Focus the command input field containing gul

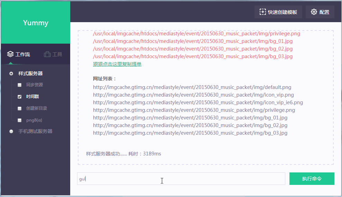pyautogui.click(x=181, y=179)
